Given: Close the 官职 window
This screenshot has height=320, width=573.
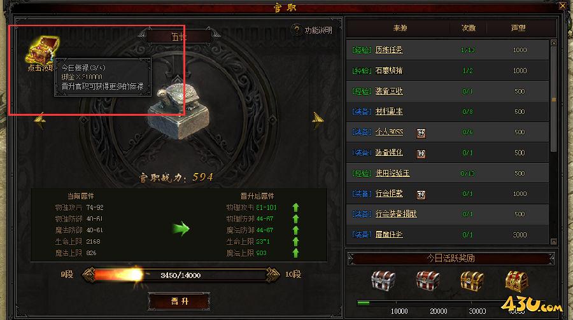Looking at the screenshot, I should point(562,6).
